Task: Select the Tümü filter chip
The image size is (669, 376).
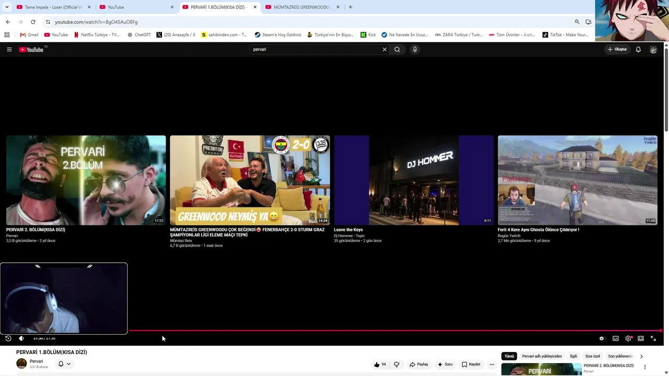Action: (x=509, y=356)
